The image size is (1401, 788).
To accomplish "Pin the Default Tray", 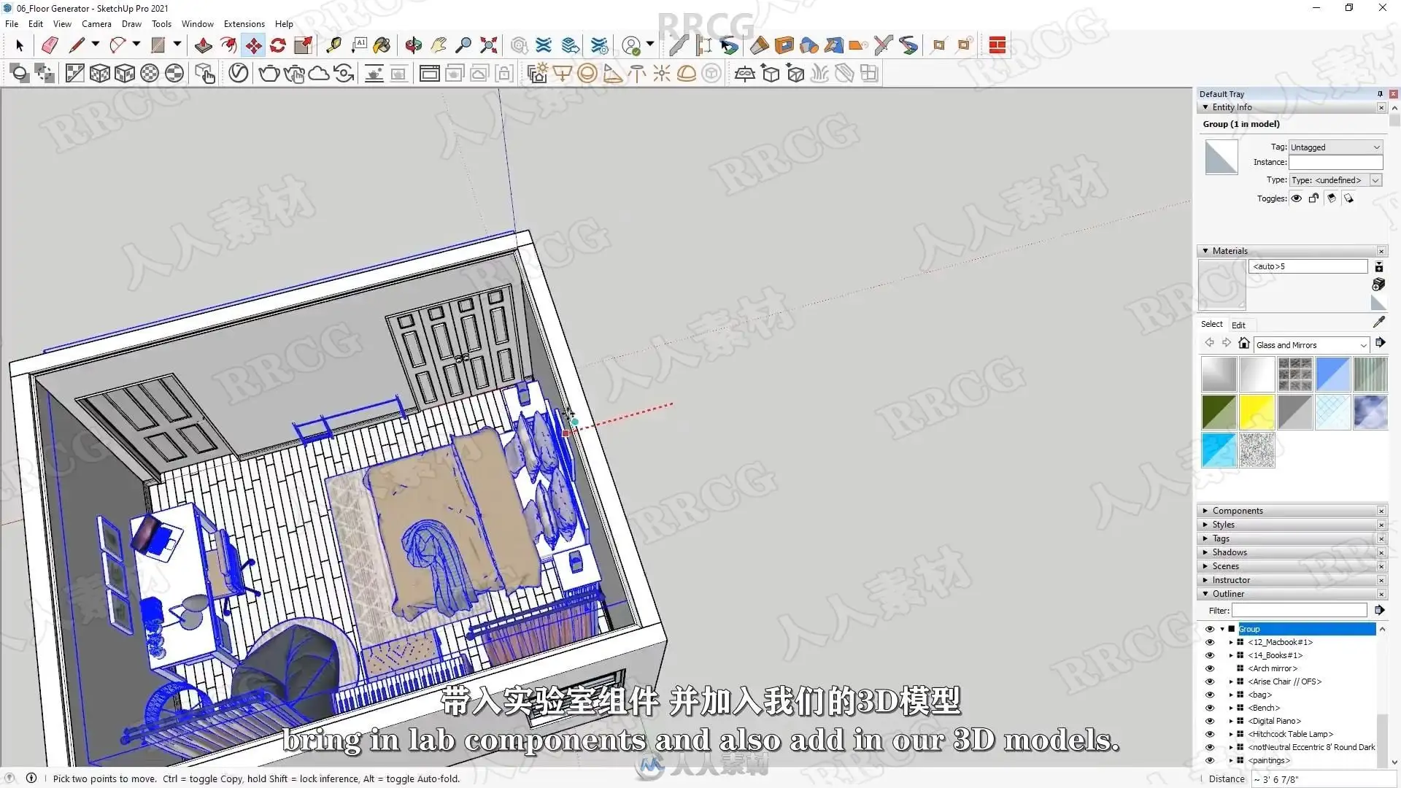I will (1380, 93).
